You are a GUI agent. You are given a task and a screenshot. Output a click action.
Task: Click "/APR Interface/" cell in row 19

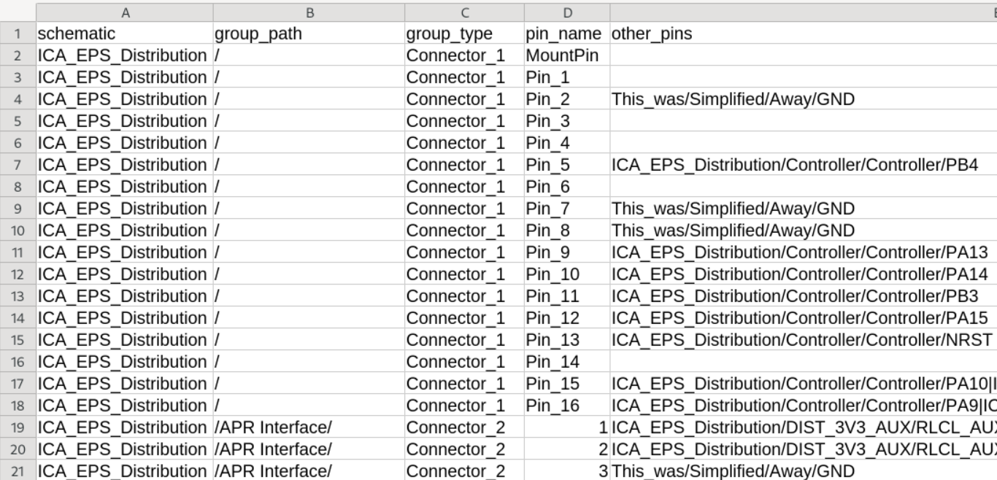coord(309,427)
